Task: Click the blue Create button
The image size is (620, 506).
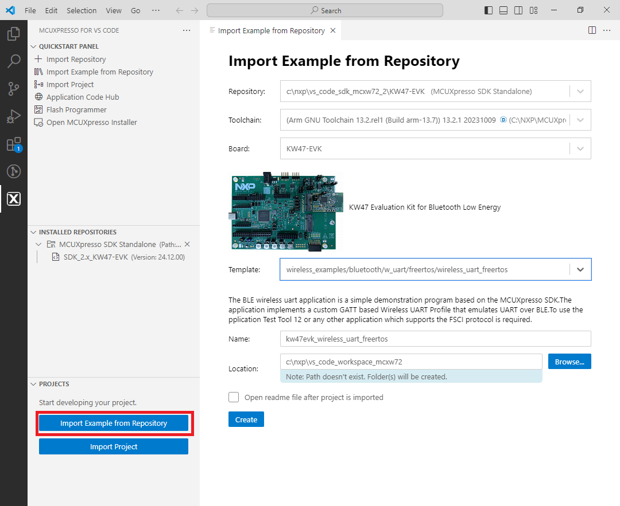Action: pos(246,419)
